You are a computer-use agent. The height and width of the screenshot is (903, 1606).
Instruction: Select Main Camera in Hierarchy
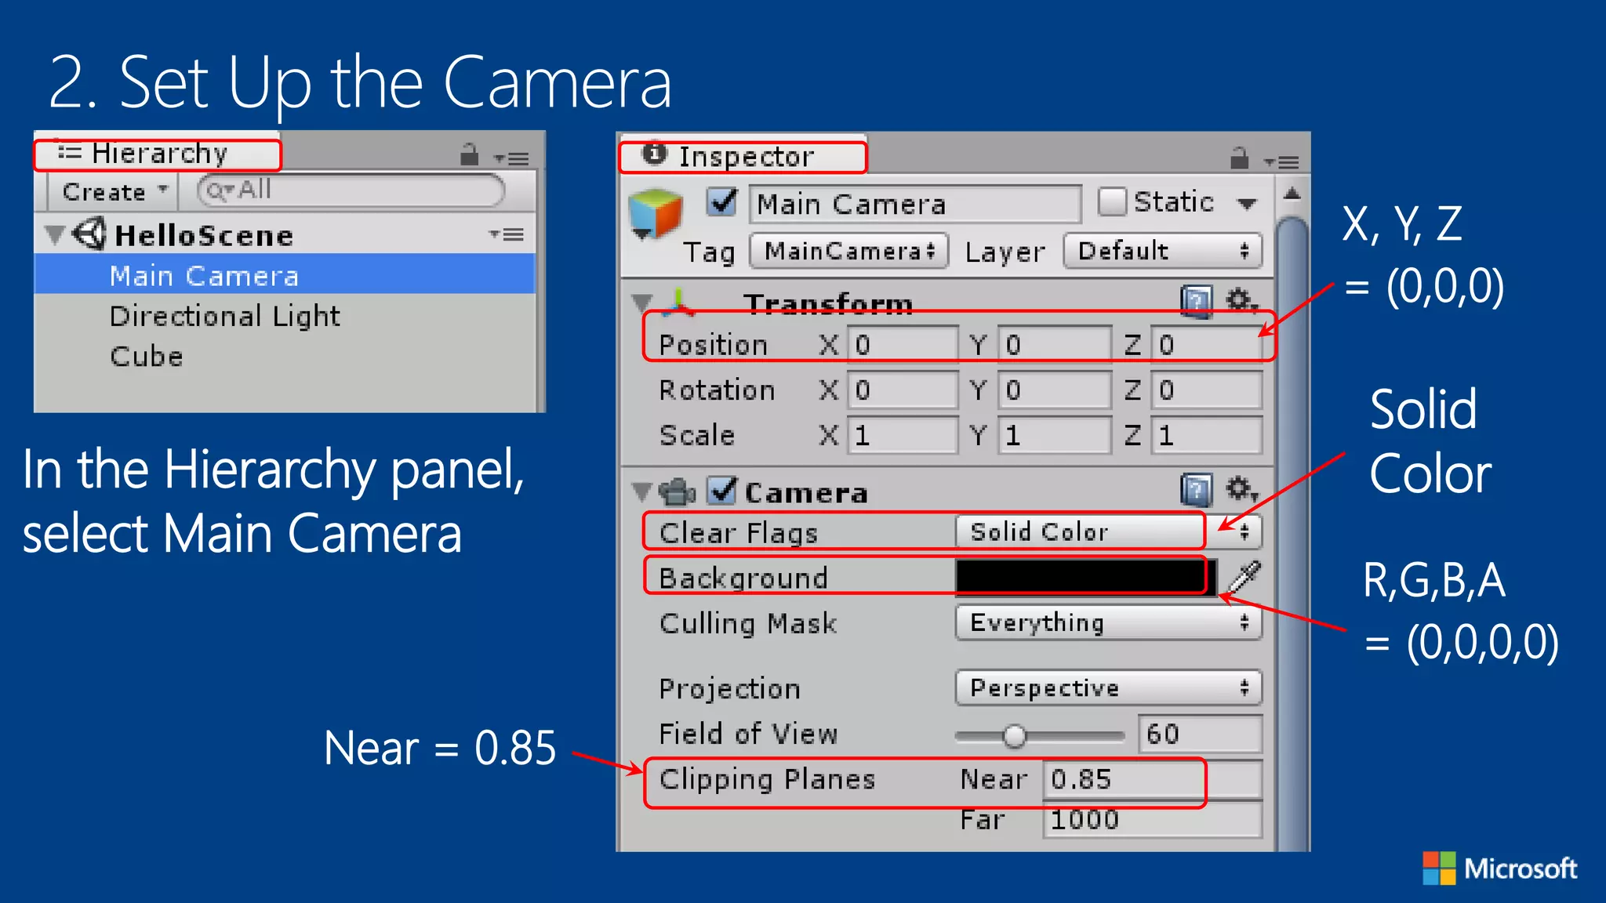point(285,274)
